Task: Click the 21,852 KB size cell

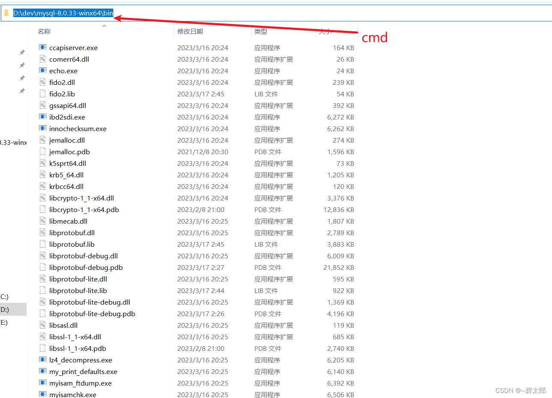Action: pyautogui.click(x=339, y=267)
